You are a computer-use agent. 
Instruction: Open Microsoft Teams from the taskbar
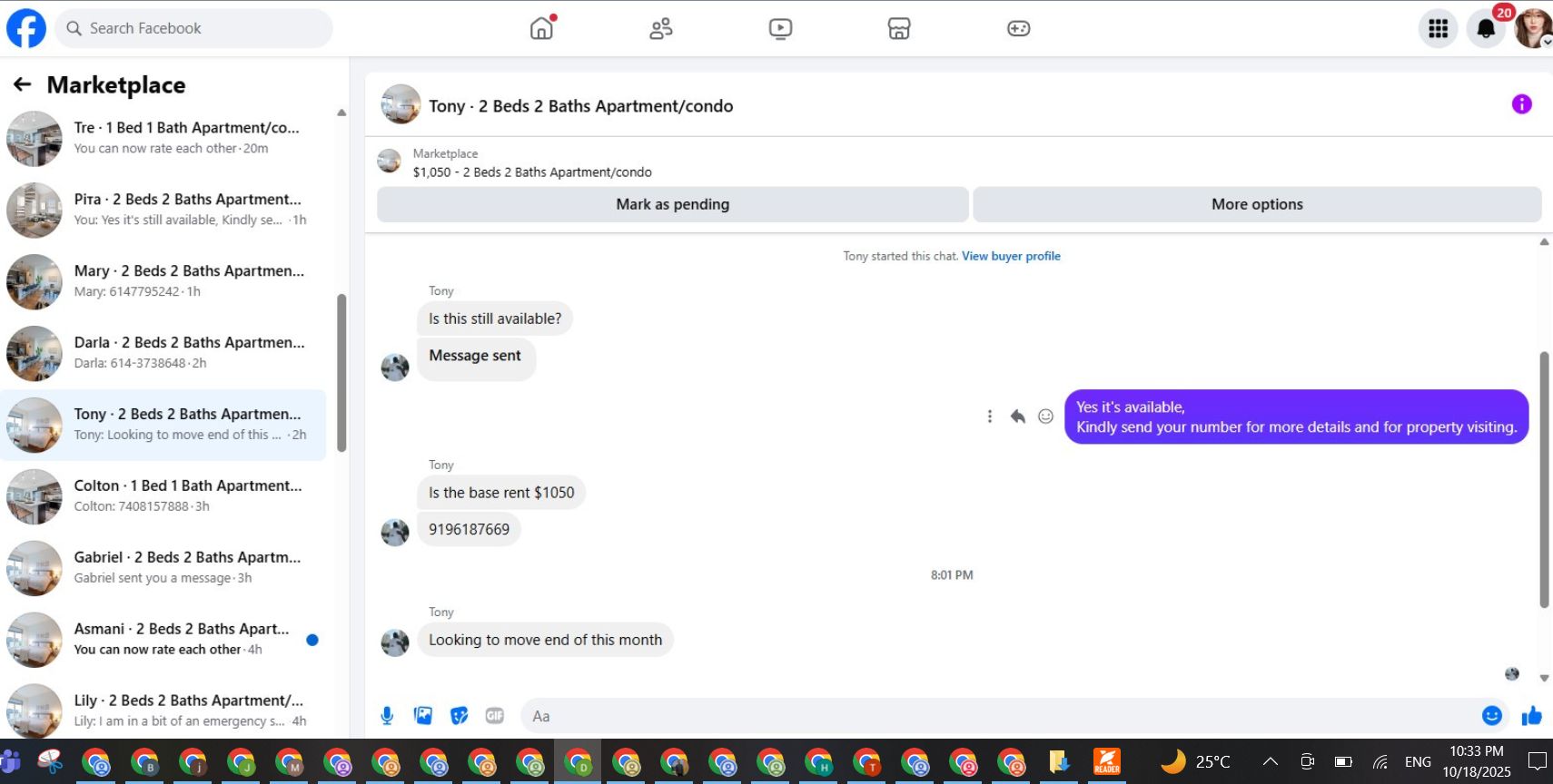click(10, 761)
